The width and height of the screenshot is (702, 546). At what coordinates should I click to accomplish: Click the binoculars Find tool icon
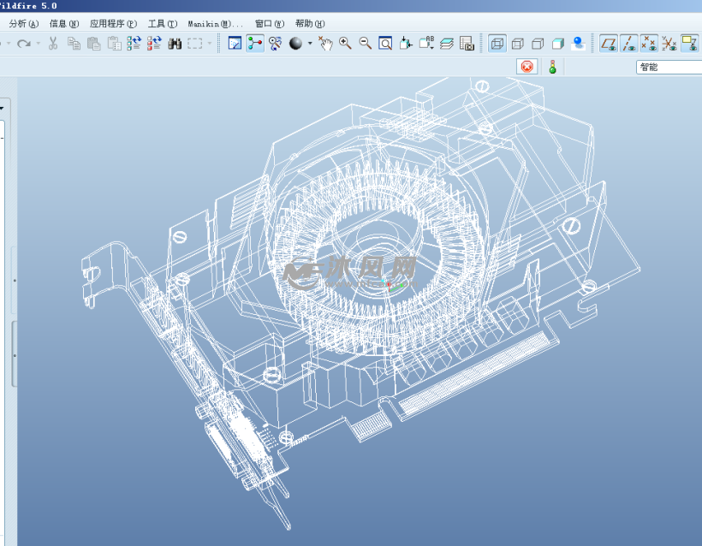point(175,43)
